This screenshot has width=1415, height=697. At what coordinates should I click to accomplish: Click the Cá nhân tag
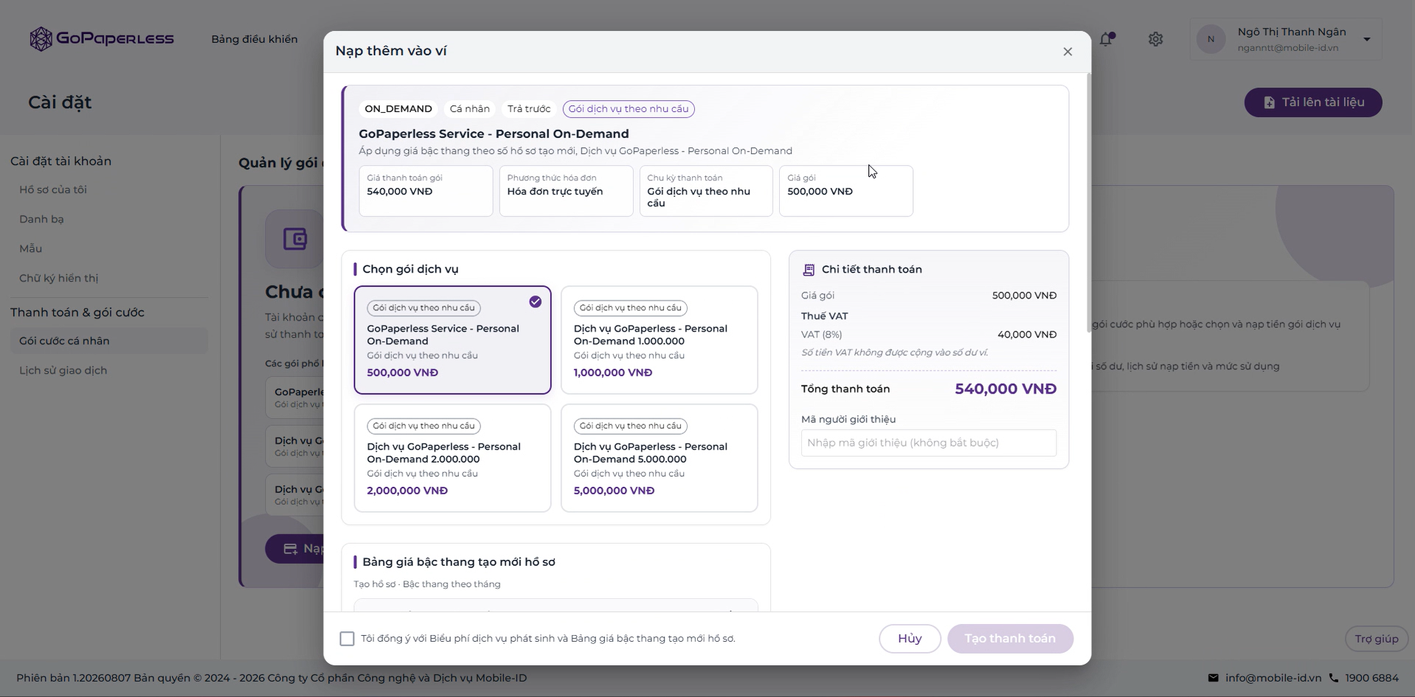point(470,109)
